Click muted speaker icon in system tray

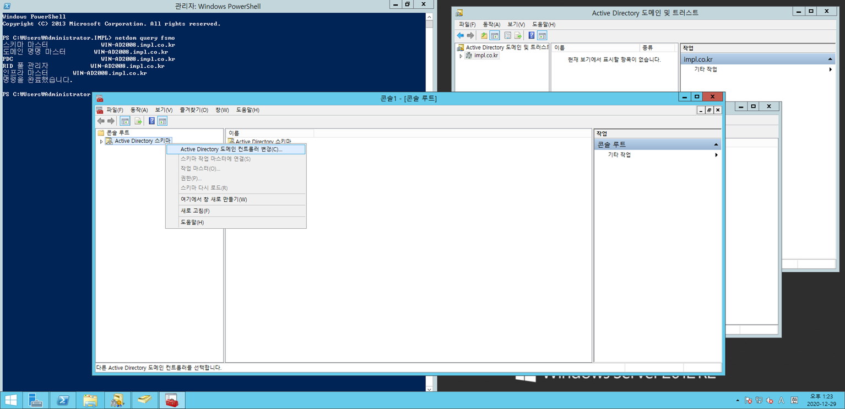coord(770,401)
